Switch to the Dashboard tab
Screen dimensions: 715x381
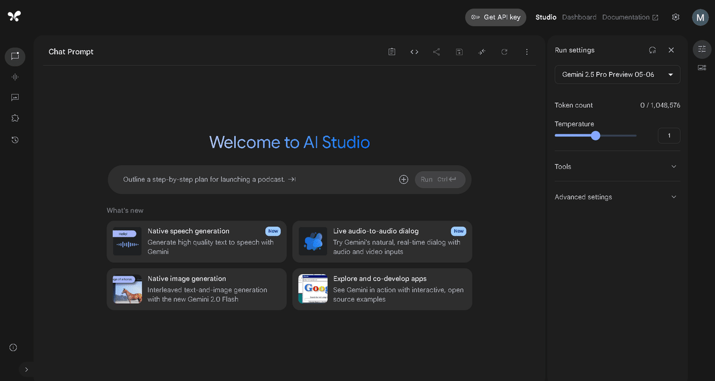point(579,17)
